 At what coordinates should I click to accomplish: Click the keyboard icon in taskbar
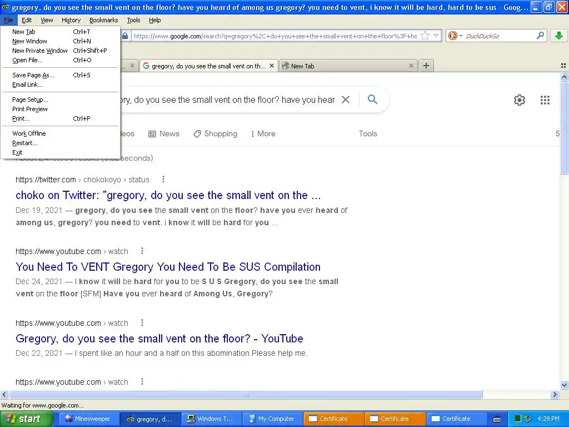tap(497, 419)
